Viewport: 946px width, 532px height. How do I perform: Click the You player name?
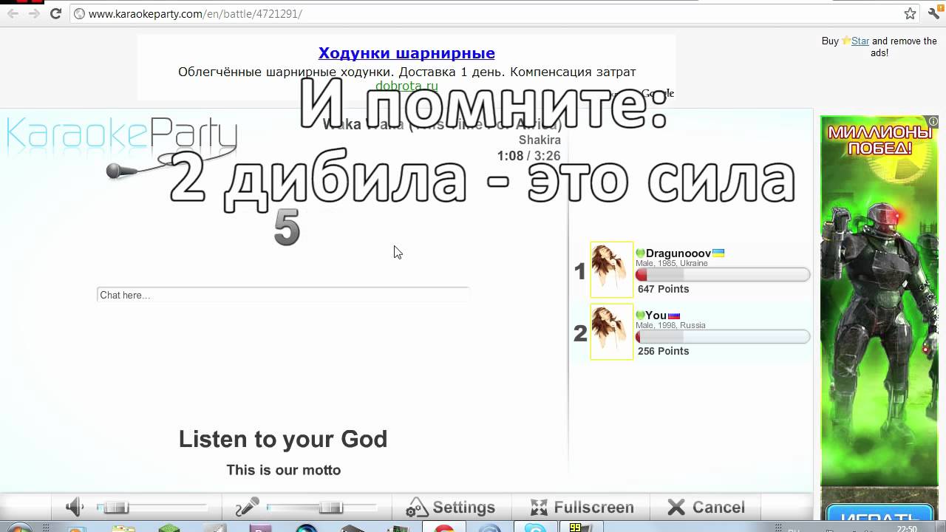pyautogui.click(x=656, y=316)
